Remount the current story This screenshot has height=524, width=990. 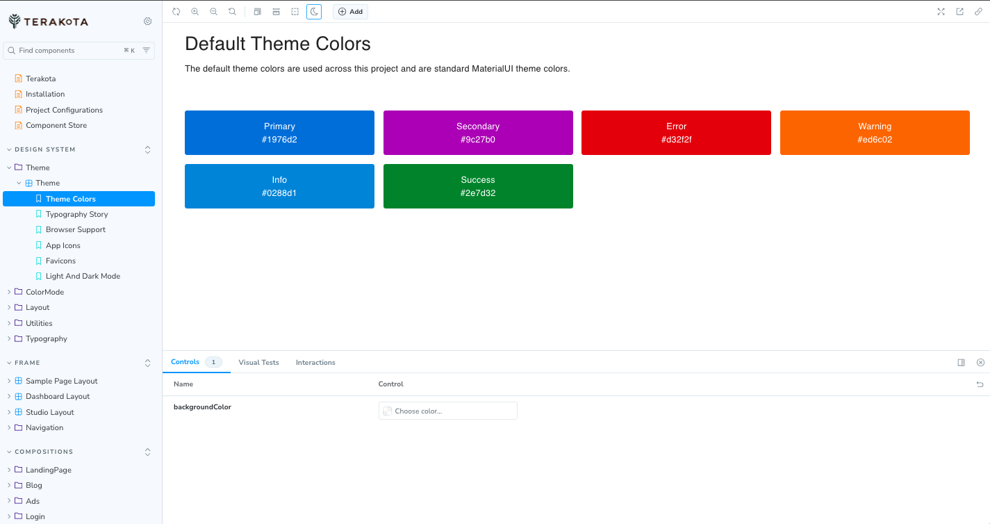point(176,11)
